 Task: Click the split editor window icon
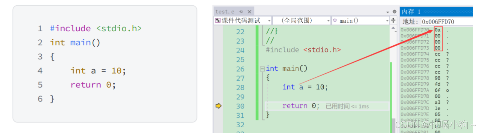click(x=393, y=21)
